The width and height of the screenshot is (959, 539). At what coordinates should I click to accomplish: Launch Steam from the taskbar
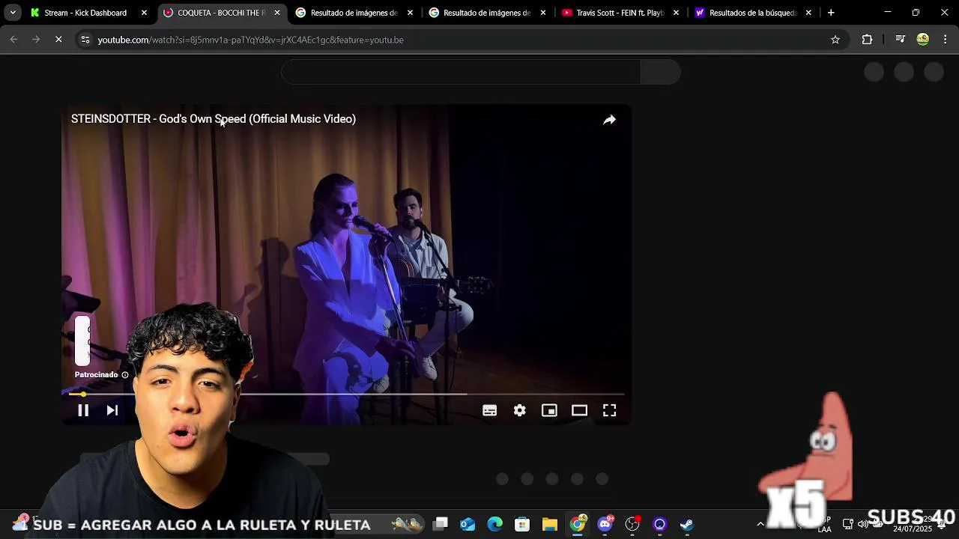point(687,524)
